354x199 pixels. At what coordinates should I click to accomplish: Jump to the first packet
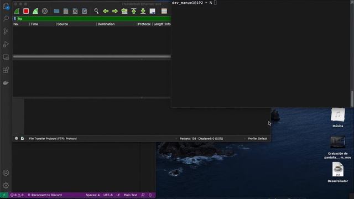[x=134, y=11]
